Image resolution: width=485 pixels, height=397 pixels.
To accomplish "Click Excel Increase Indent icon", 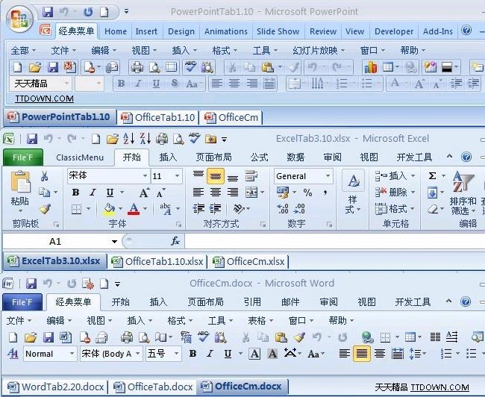I will coord(216,209).
